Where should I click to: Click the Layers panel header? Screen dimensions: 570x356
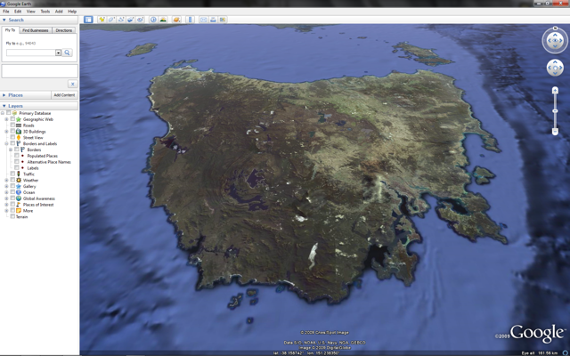(x=39, y=106)
